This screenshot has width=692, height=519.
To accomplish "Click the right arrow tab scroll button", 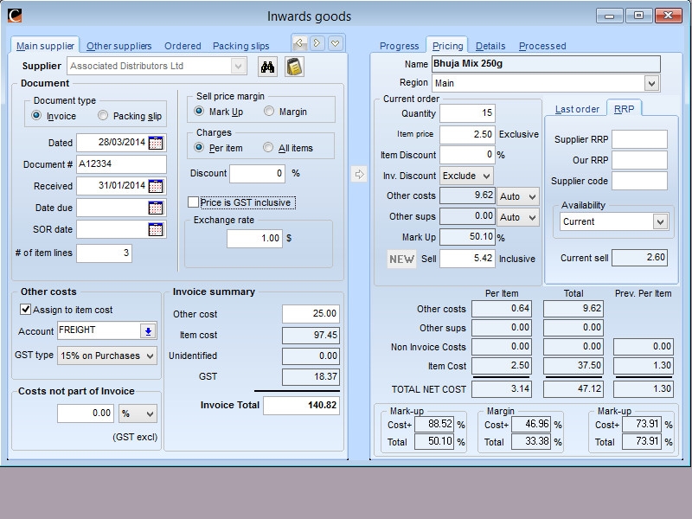I will coord(317,43).
